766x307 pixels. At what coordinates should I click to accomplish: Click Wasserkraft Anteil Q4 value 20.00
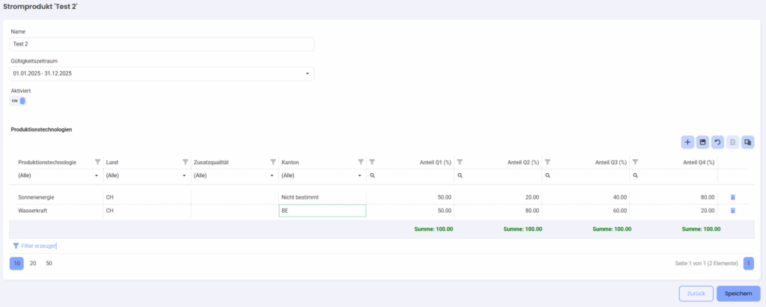tap(708, 211)
